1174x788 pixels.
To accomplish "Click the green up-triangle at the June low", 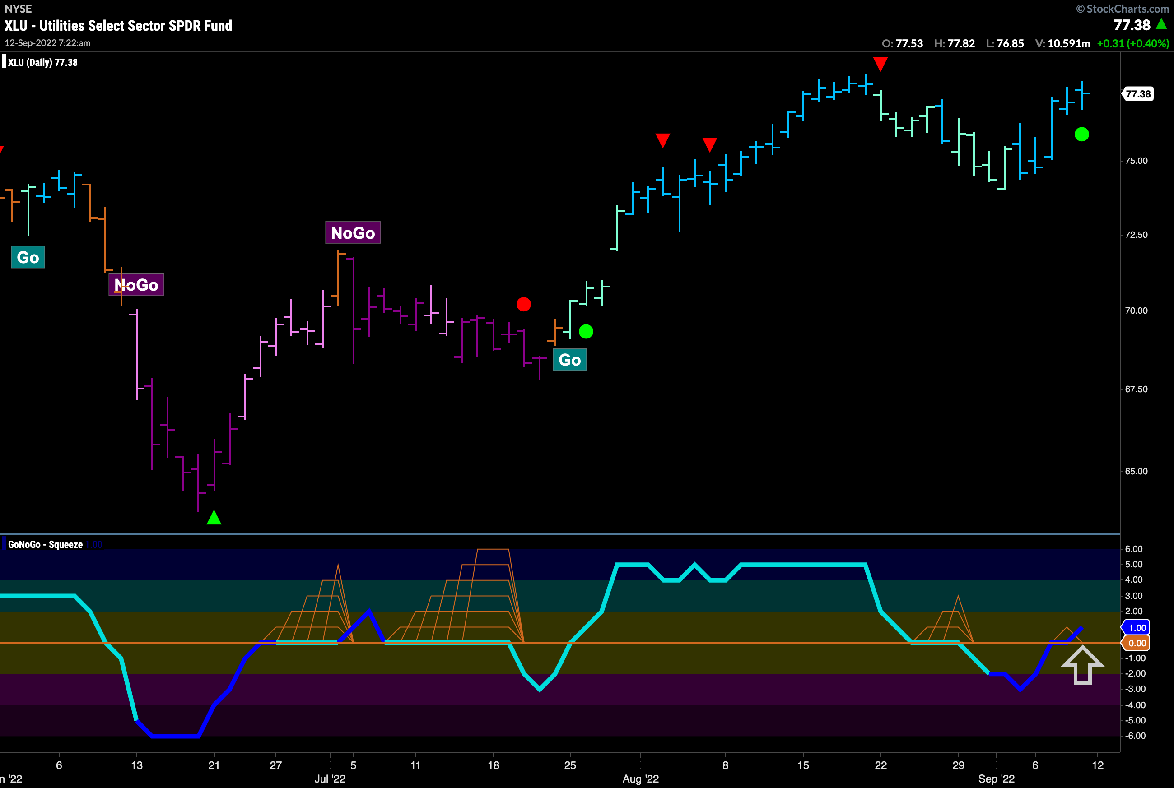I will point(214,518).
